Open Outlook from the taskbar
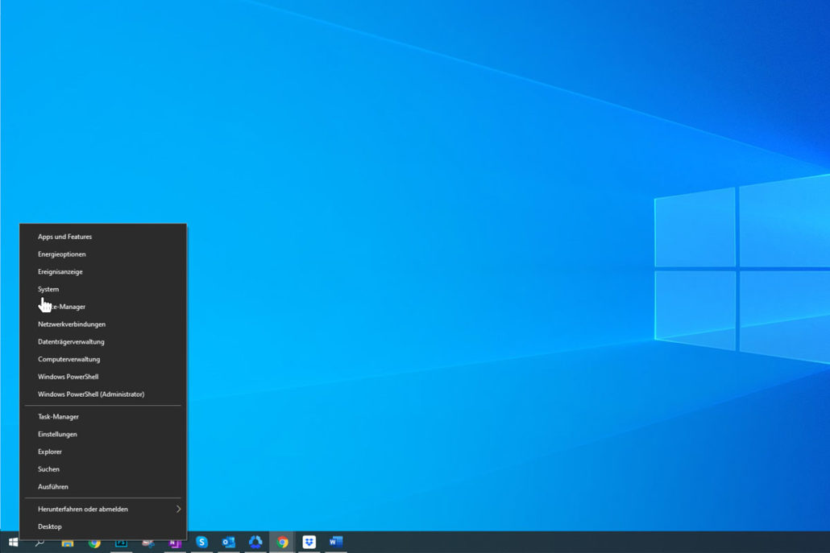 pos(228,543)
